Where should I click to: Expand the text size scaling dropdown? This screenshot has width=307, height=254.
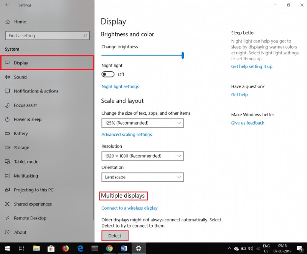[142, 123]
